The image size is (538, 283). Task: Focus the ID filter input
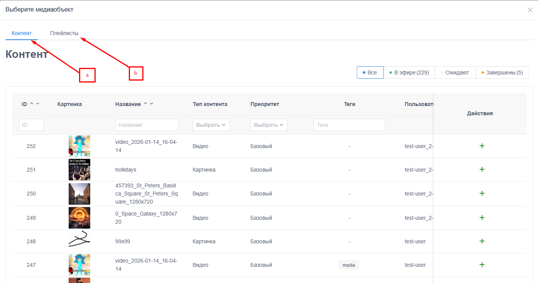tap(31, 125)
